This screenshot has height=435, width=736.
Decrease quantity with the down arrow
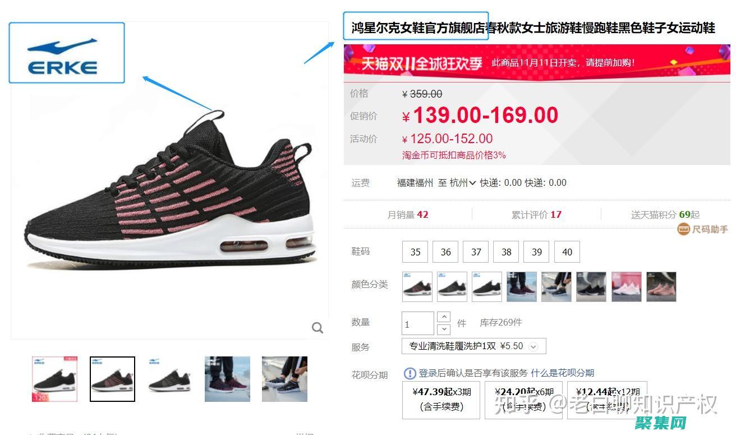click(x=443, y=329)
